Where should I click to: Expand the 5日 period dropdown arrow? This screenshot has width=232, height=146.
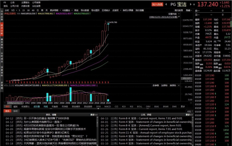click(17, 11)
